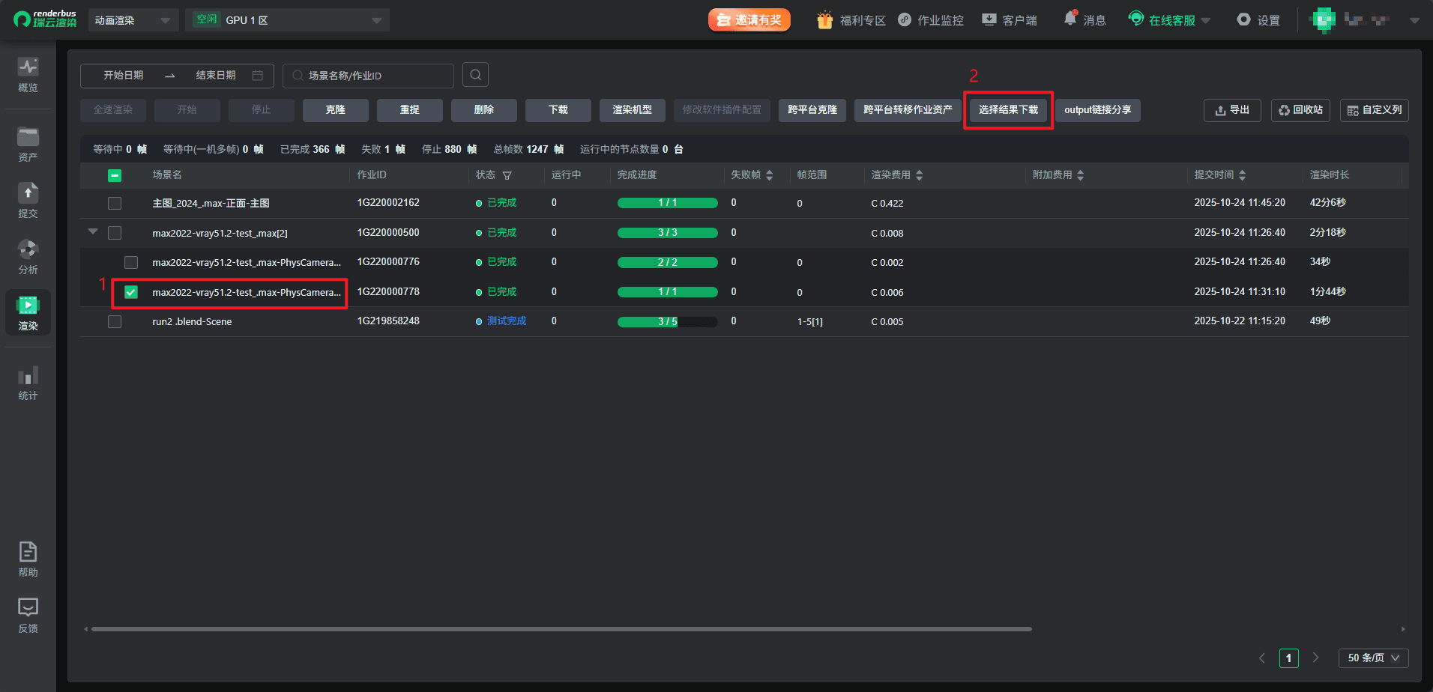Viewport: 1433px width, 692px height.
Task: Open the 50 条/页 page size dropdown
Action: (x=1373, y=658)
